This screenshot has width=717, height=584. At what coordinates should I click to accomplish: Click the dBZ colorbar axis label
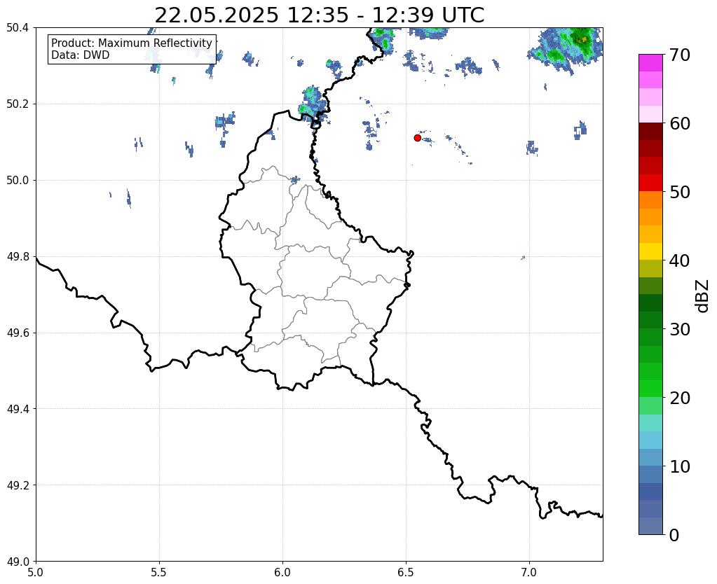pos(703,296)
